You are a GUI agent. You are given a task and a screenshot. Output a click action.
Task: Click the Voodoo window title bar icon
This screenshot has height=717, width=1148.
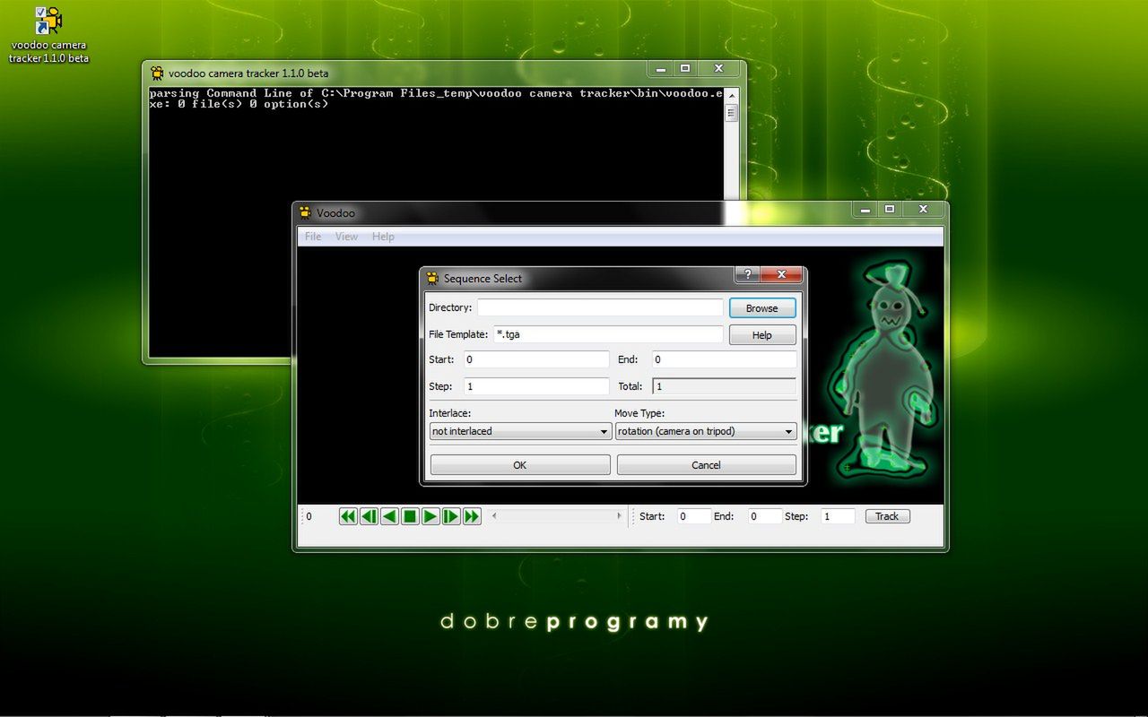point(306,212)
